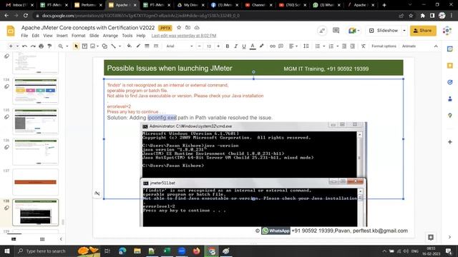Select the text box tool
The width and height of the screenshot is (458, 257).
tap(84, 46)
